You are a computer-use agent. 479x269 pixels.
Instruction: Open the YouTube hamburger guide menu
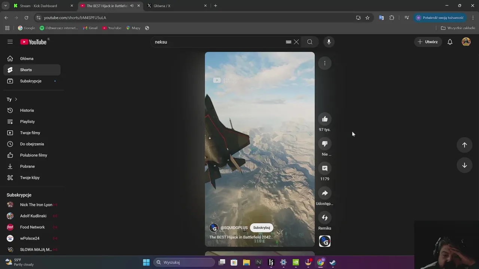(10, 42)
